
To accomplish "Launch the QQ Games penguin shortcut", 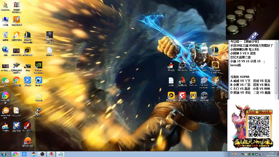I will [x=5, y=127].
